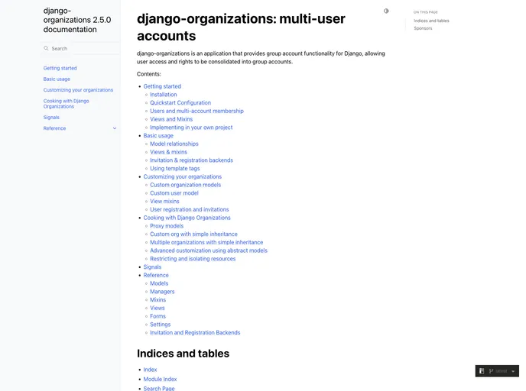Image resolution: width=526 pixels, height=391 pixels.
Task: Open Multiple organizations with simple inheritance link
Action: tap(206, 242)
